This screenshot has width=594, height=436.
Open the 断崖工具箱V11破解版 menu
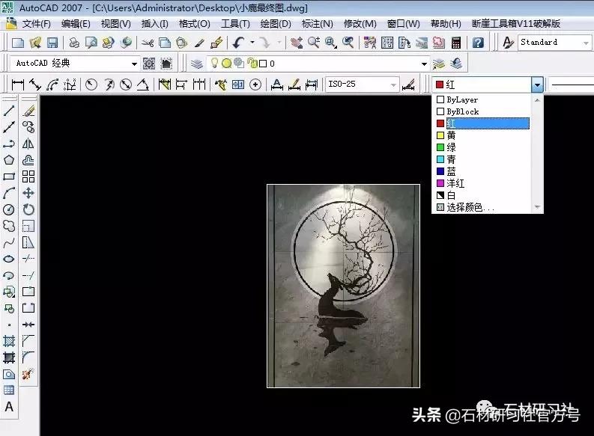[x=516, y=24]
